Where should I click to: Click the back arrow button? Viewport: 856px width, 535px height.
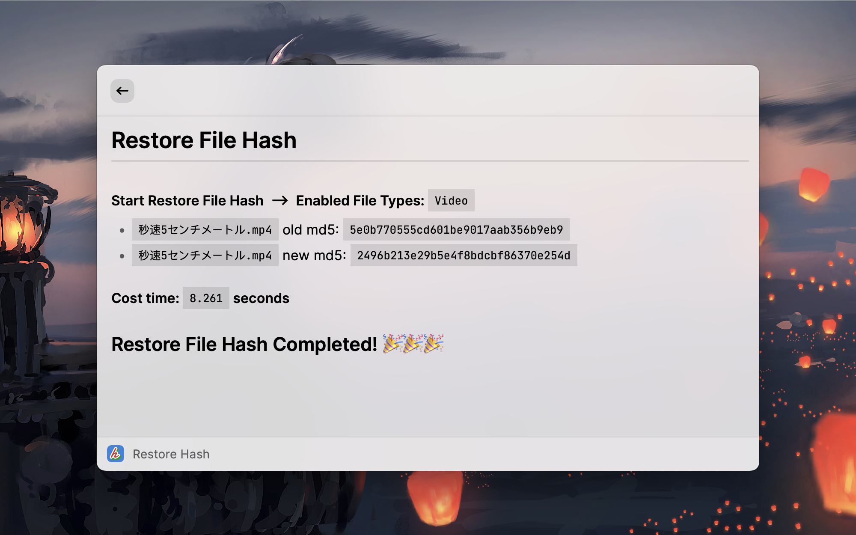click(x=122, y=91)
